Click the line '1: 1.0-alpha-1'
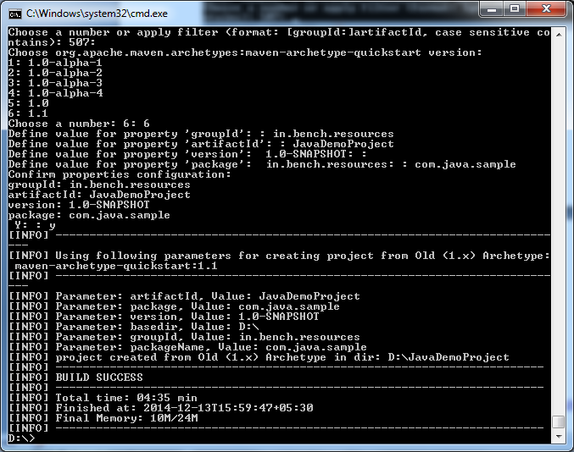574x452 pixels. (55, 63)
